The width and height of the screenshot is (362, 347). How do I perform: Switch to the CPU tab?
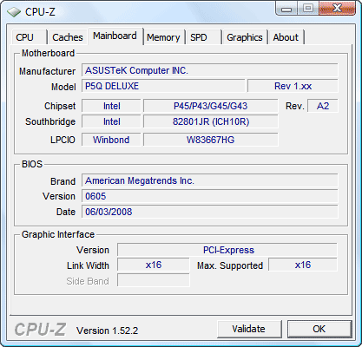[x=29, y=37]
